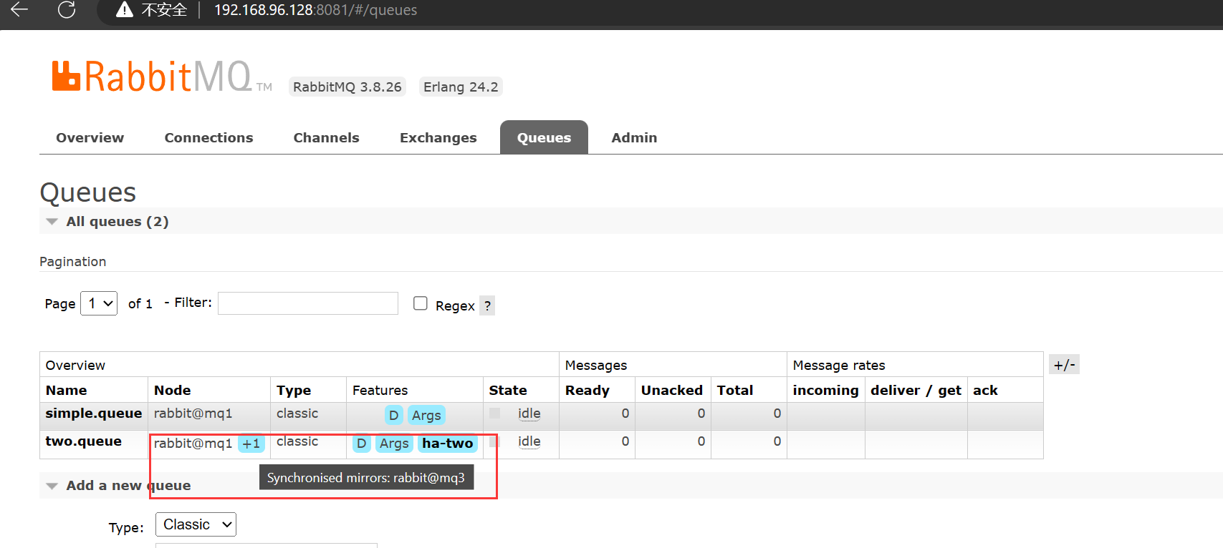Click the Args badge for simple.queue

point(426,415)
